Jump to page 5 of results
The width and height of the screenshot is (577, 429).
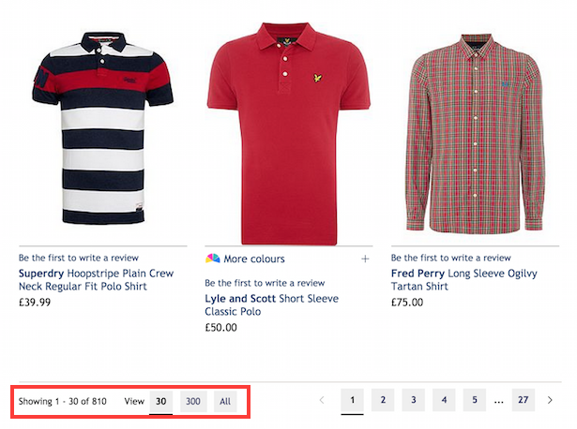[x=475, y=401]
